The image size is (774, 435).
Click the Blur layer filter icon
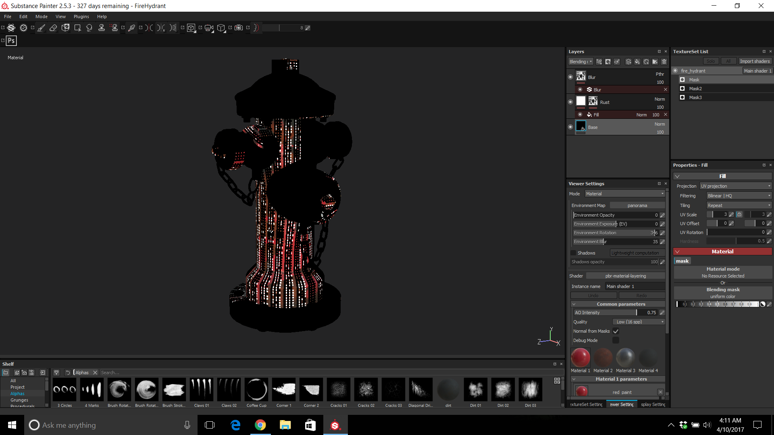[x=589, y=89]
